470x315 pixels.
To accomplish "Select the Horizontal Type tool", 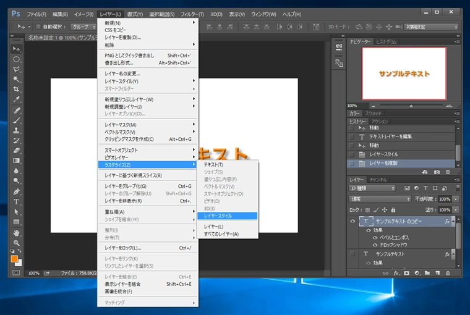I will point(16,202).
